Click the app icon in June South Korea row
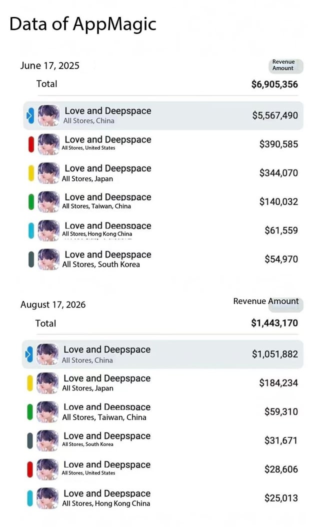Image resolution: width=320 pixels, height=527 pixels. (x=48, y=259)
